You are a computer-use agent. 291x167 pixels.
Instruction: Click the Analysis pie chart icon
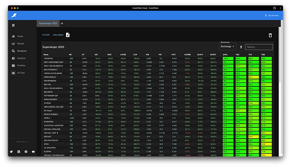pyautogui.click(x=13, y=58)
